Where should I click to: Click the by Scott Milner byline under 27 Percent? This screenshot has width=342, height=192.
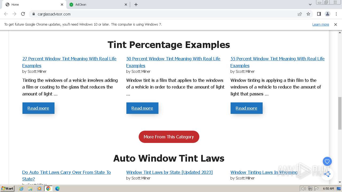point(34,71)
